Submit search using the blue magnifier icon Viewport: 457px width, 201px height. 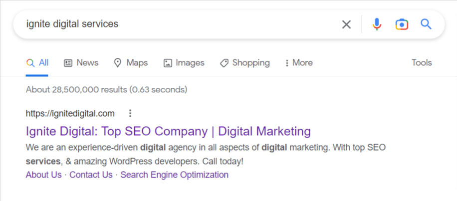click(426, 24)
